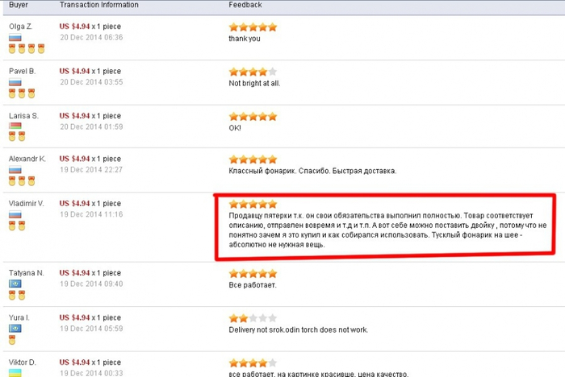Click the US $4.94 price for Larisa S.

[74, 116]
